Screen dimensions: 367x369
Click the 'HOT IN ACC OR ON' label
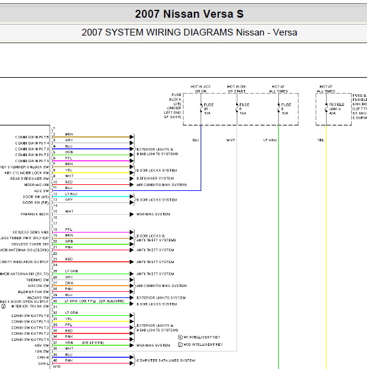[201, 89]
